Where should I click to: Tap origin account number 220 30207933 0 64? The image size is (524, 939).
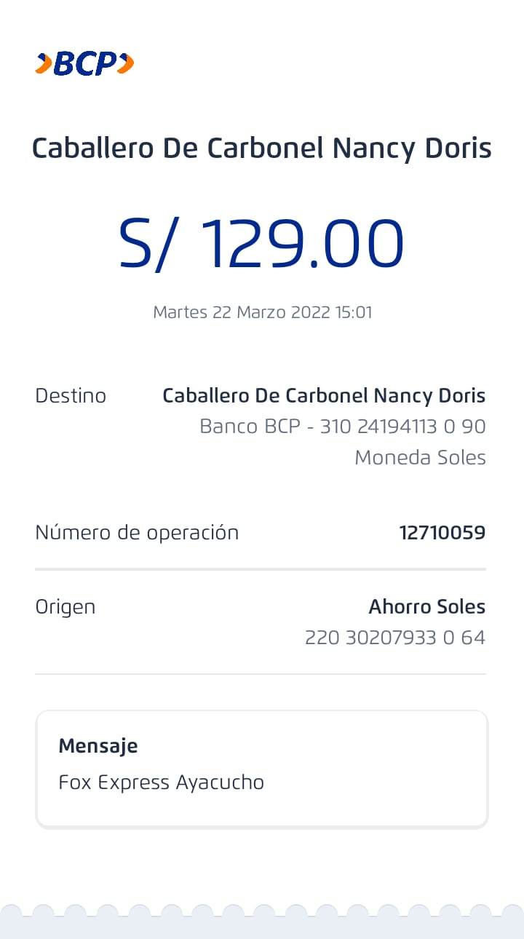[395, 638]
